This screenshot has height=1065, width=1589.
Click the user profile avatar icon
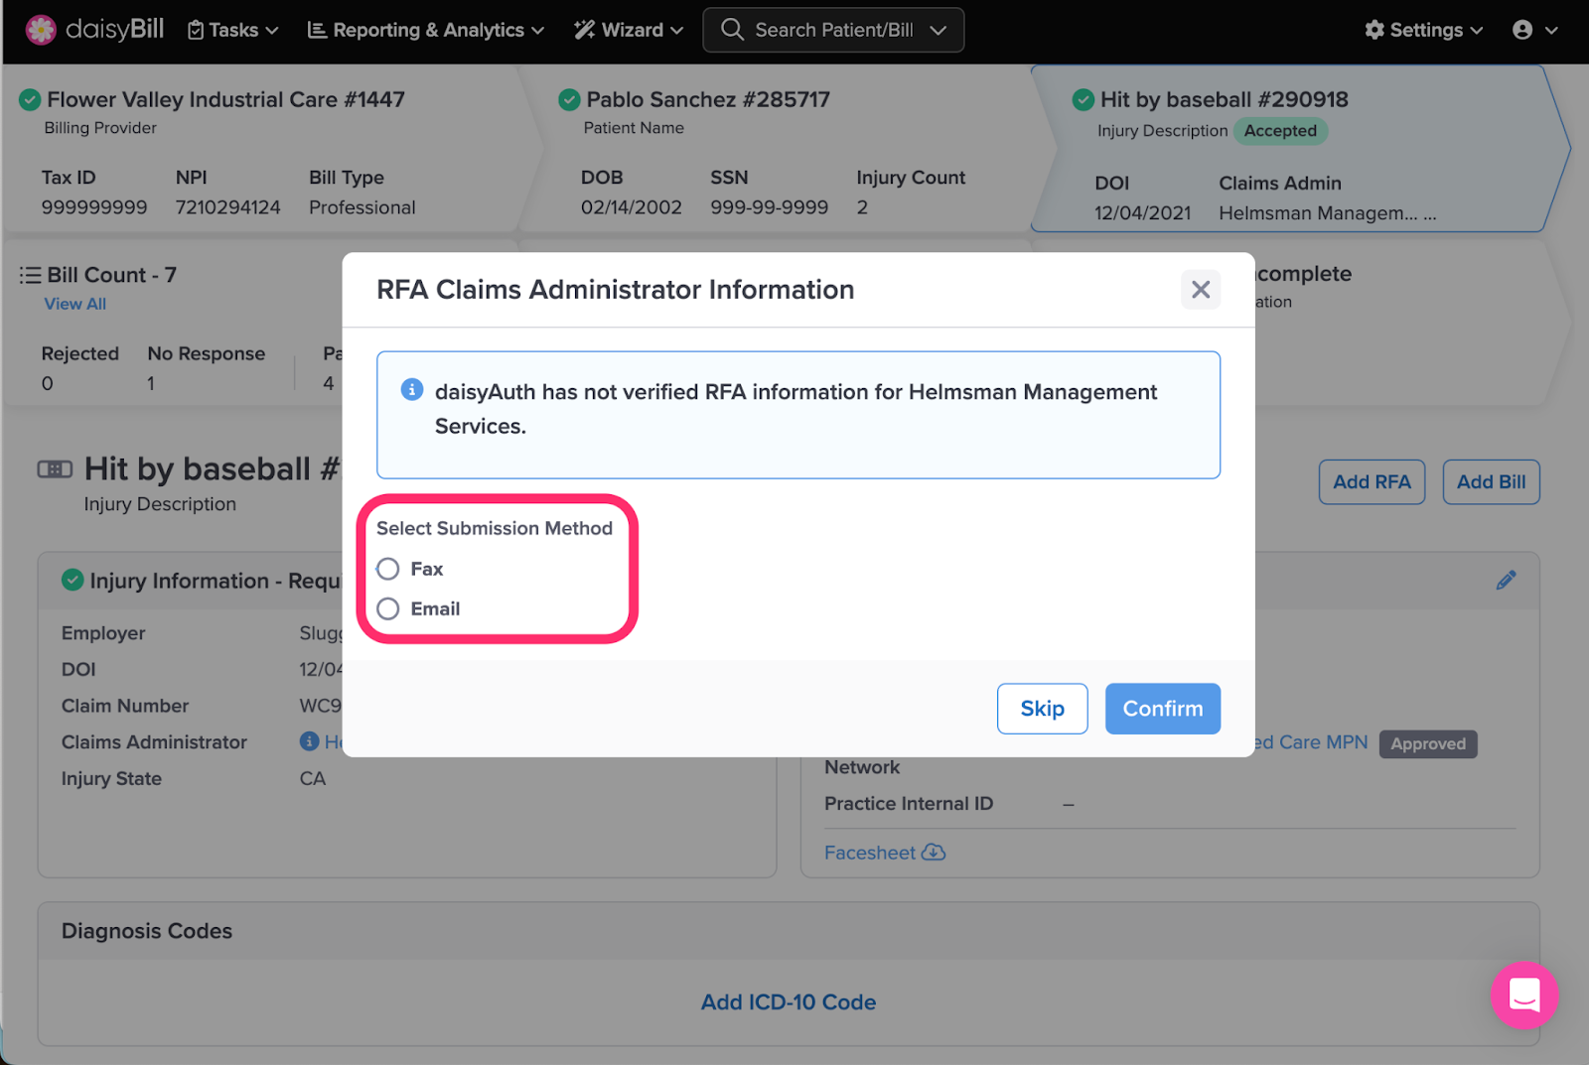tap(1522, 30)
